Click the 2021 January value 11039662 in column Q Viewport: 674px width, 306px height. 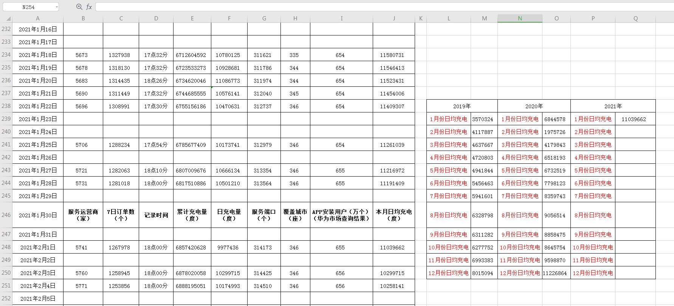click(x=634, y=119)
